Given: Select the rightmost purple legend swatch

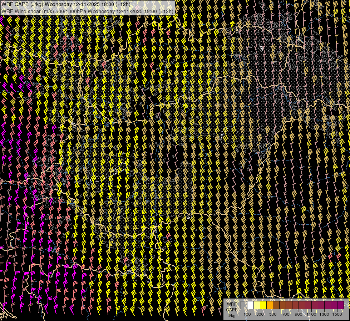Looking at the screenshot, I should (x=340, y=305).
